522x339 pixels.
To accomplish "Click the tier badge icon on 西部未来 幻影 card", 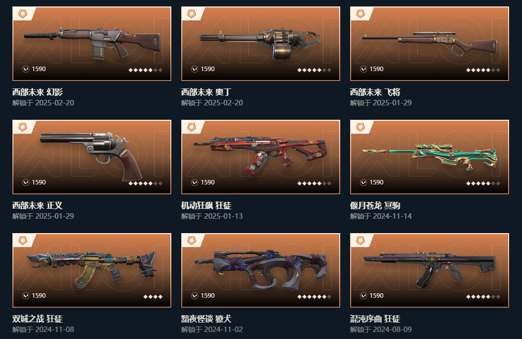I will [x=23, y=14].
